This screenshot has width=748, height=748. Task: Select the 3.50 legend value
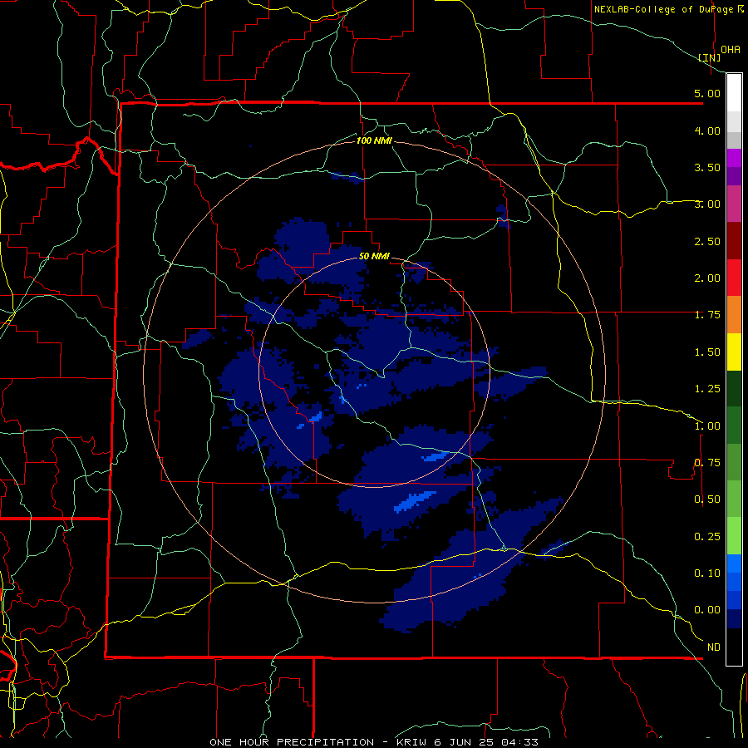[707, 167]
